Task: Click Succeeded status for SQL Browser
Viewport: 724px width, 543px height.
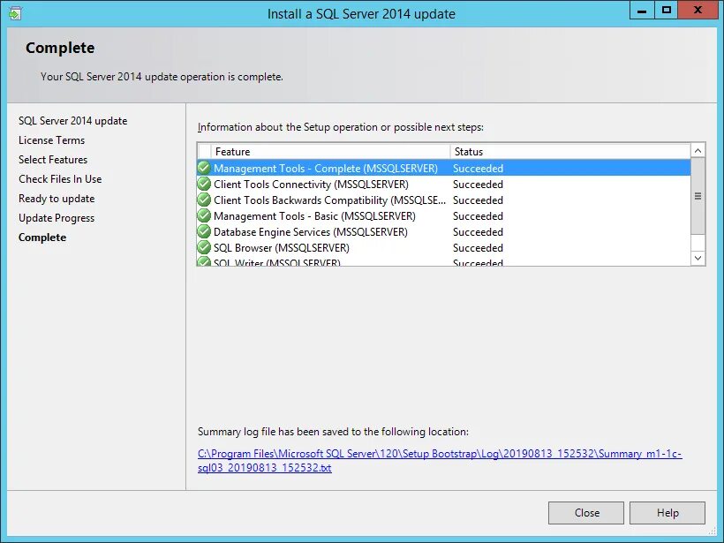Action: point(478,248)
